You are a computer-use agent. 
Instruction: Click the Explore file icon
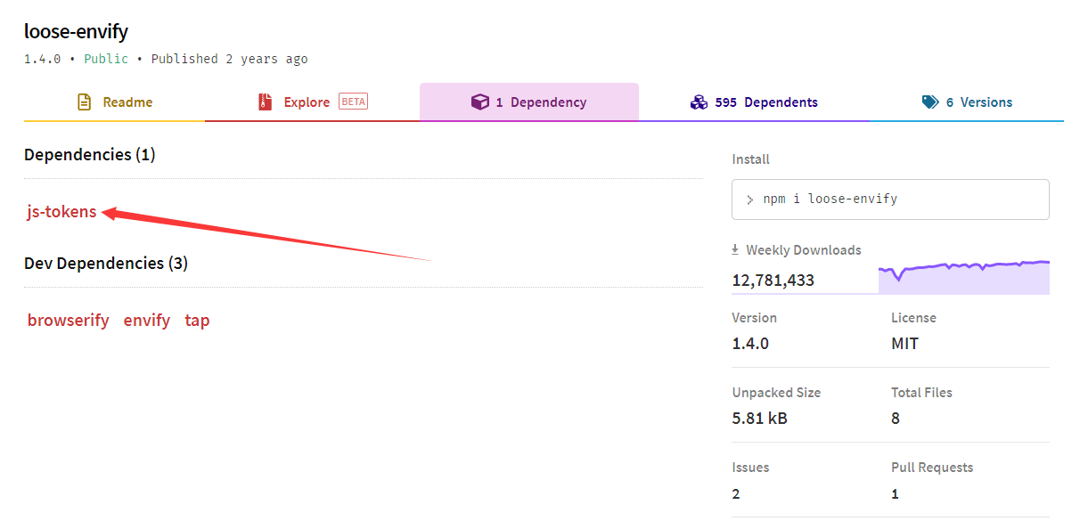[x=264, y=102]
